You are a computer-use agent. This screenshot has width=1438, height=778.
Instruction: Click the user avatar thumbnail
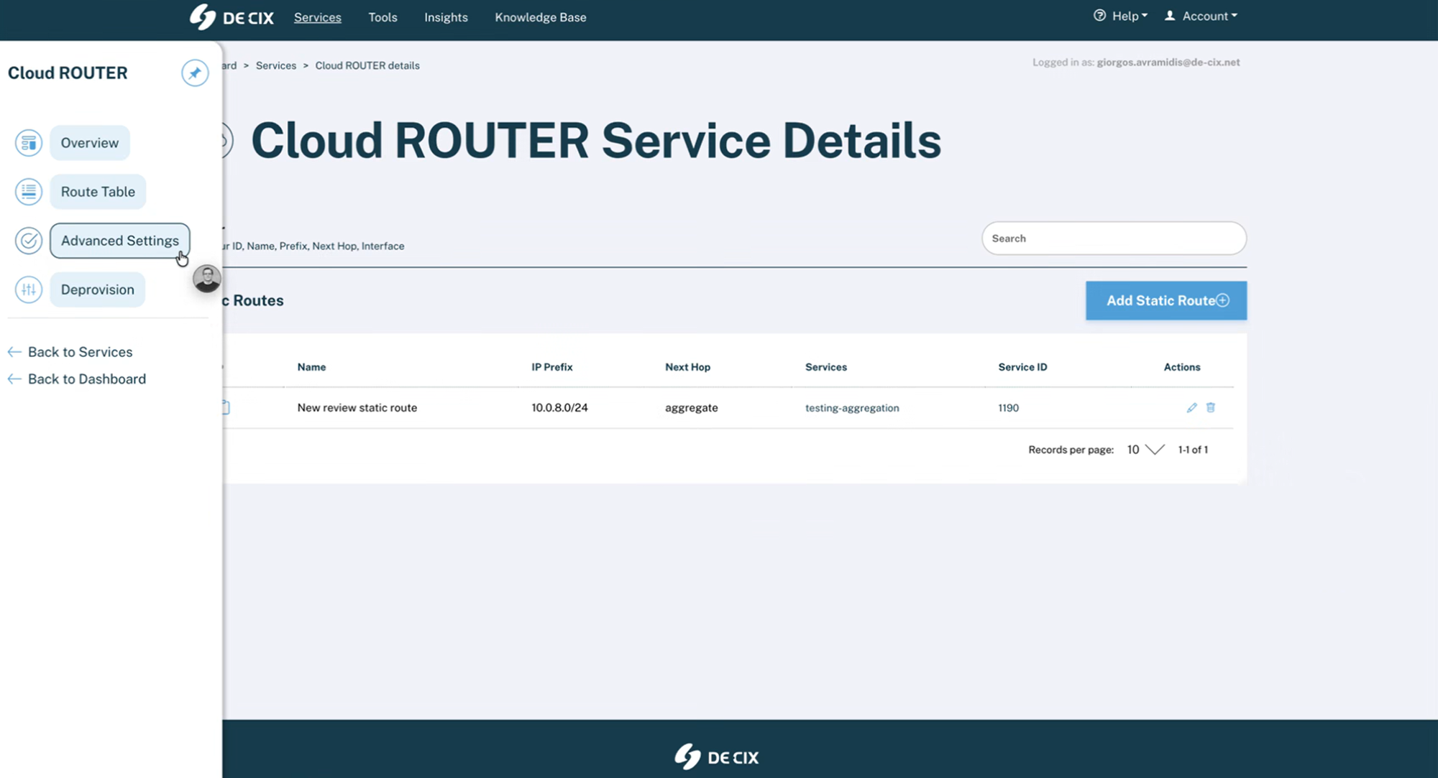pos(207,279)
